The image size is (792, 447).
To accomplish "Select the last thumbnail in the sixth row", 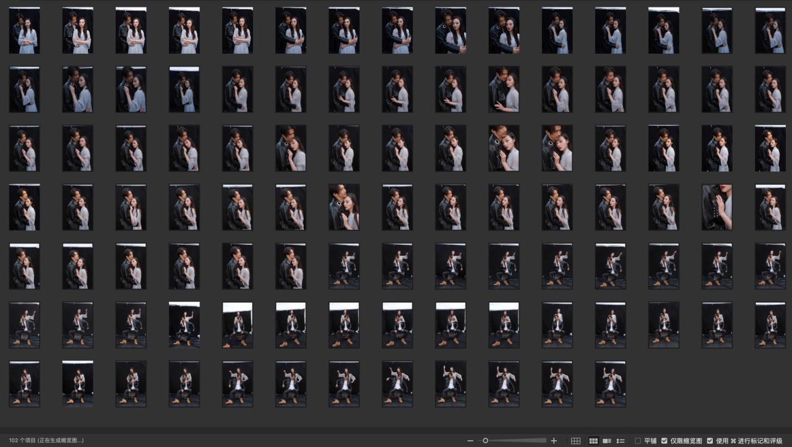I will pyautogui.click(x=770, y=325).
